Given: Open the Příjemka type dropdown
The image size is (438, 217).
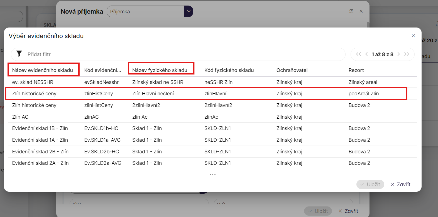Looking at the screenshot, I should pos(189,12).
